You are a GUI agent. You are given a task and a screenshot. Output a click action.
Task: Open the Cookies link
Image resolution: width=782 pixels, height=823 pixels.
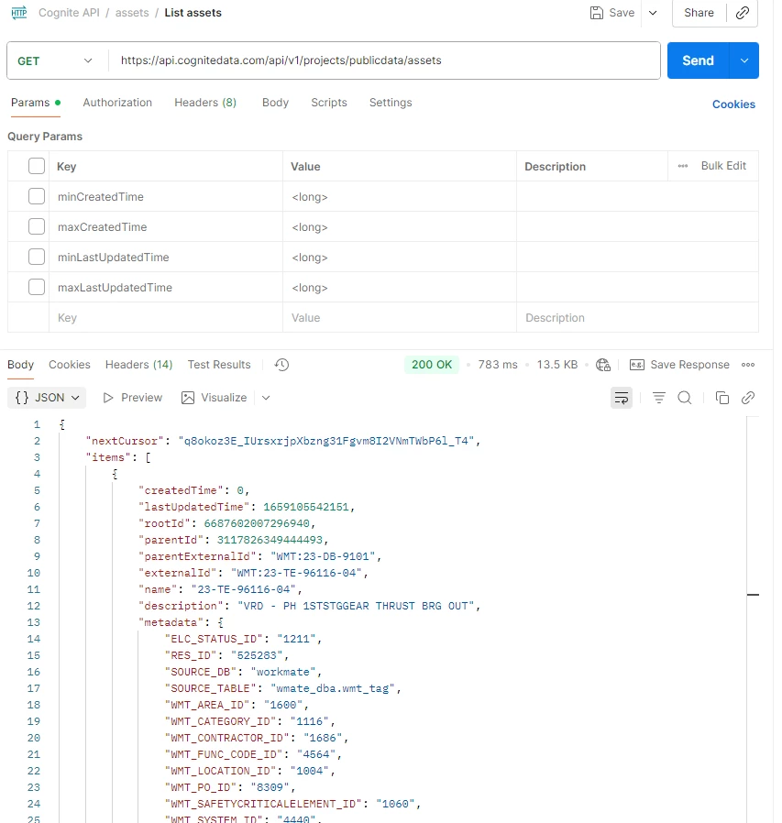click(733, 104)
